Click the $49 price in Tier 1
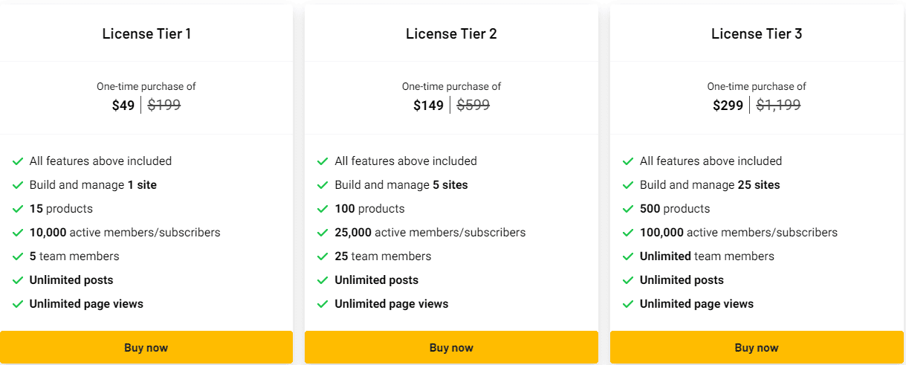The image size is (906, 365). (123, 106)
